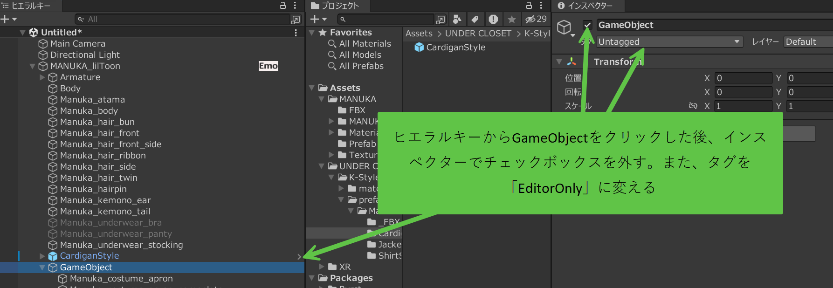The height and width of the screenshot is (288, 833).
Task: Collapse the Assets folder tree arrow
Action: point(312,88)
